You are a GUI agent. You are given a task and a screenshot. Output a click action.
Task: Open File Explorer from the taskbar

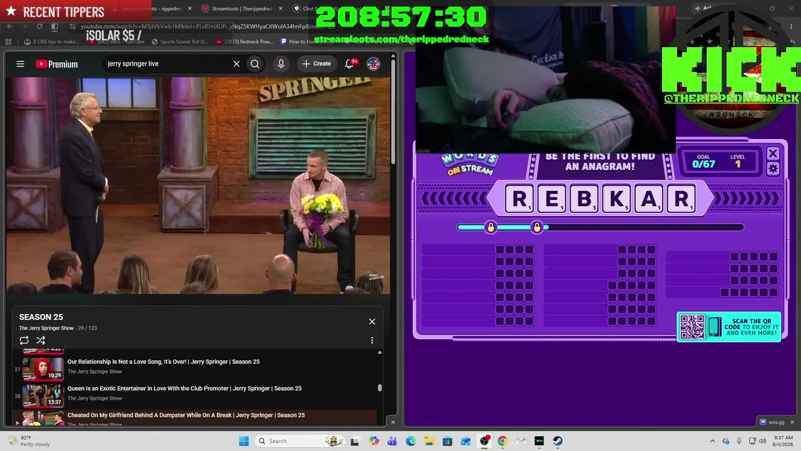coord(429,441)
